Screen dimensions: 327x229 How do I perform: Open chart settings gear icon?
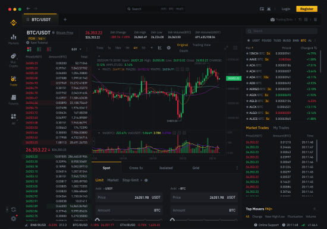[x=169, y=47]
